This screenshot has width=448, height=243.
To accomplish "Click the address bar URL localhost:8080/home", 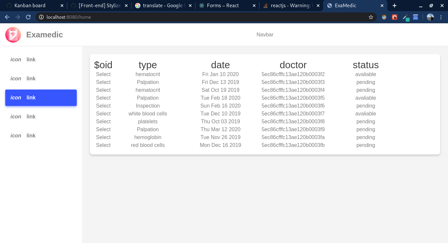I will click(69, 17).
